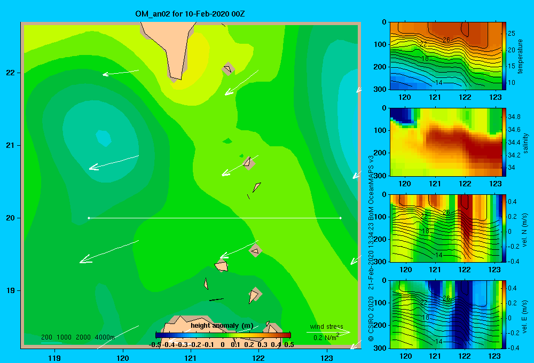Click the bathymetry legend '200 1000 2000 4000m'
The width and height of the screenshot is (534, 363).
[x=77, y=337]
